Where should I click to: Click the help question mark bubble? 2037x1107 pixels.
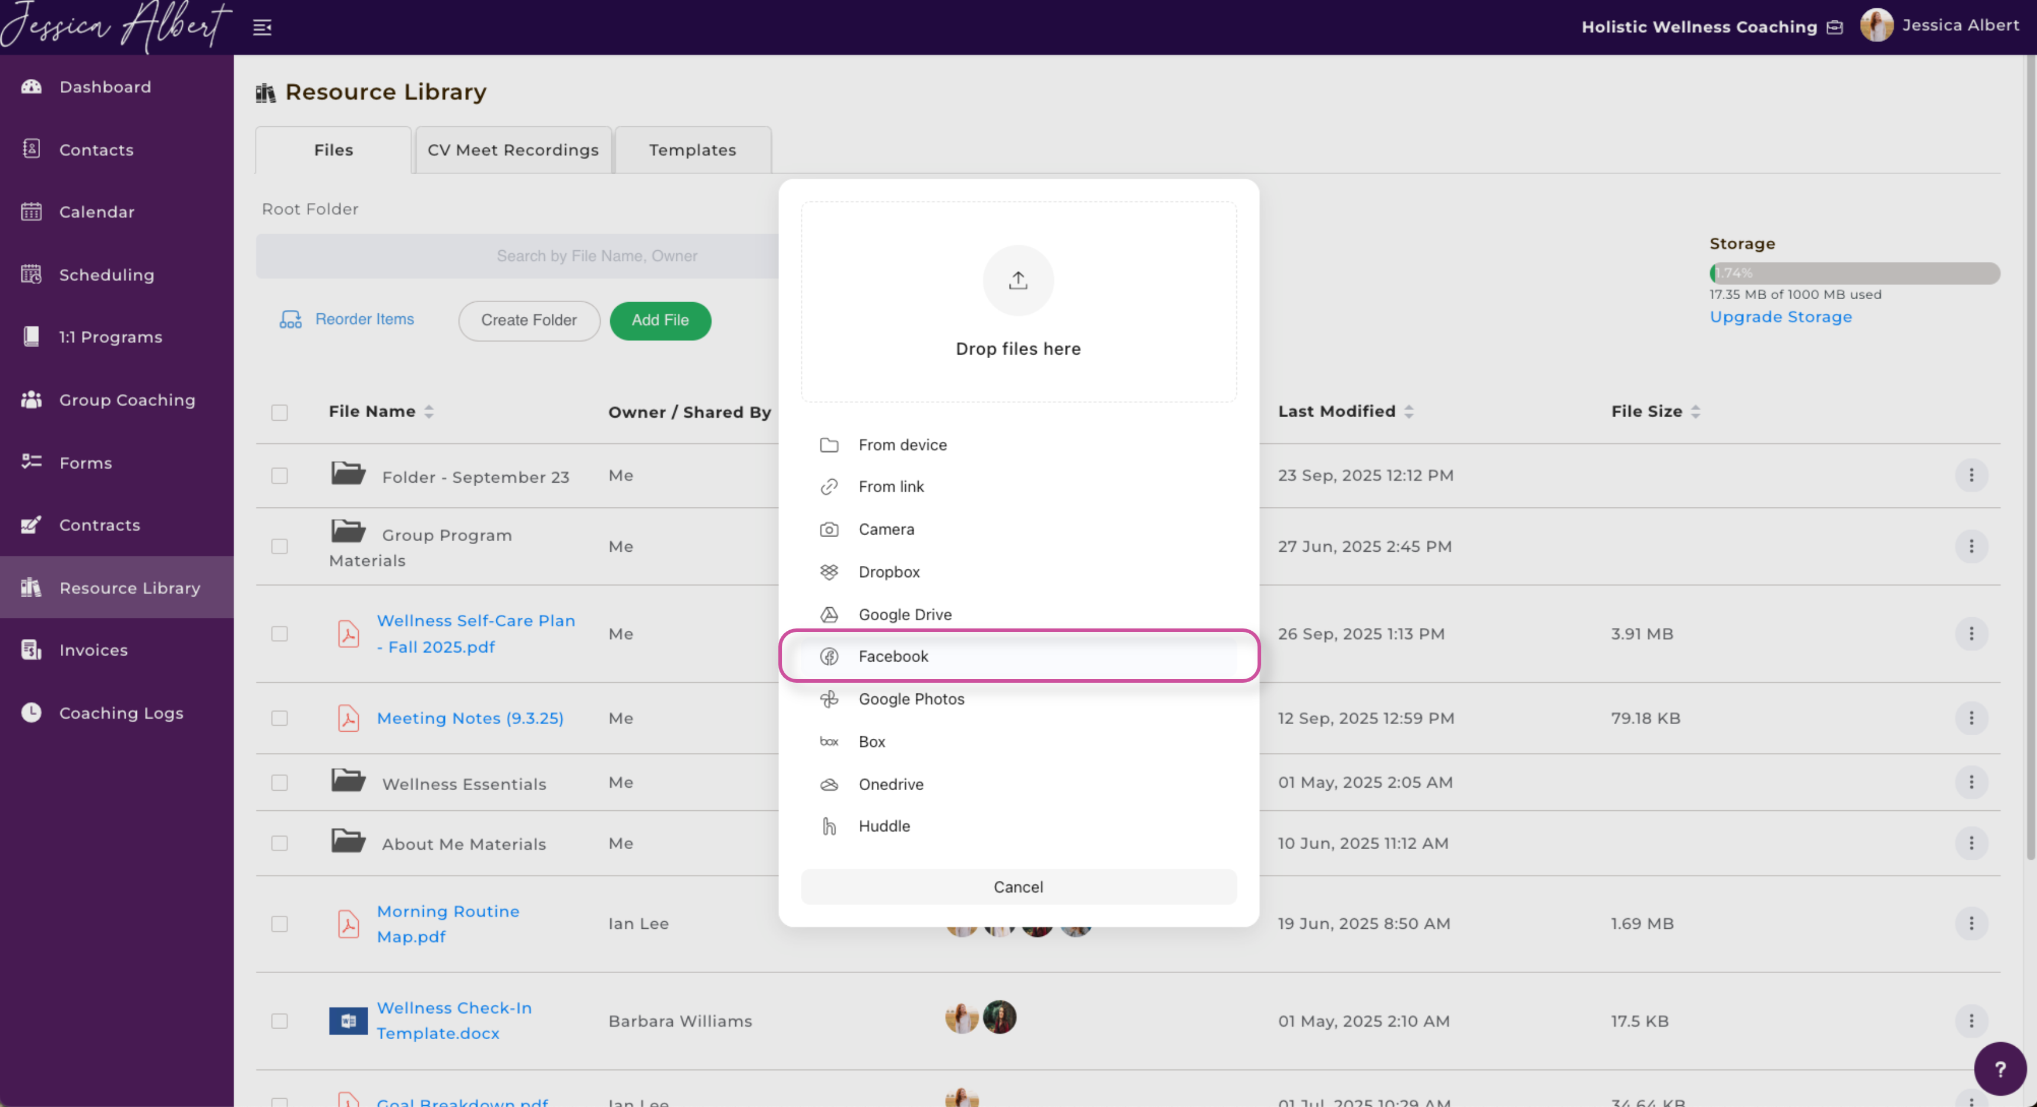1999,1069
